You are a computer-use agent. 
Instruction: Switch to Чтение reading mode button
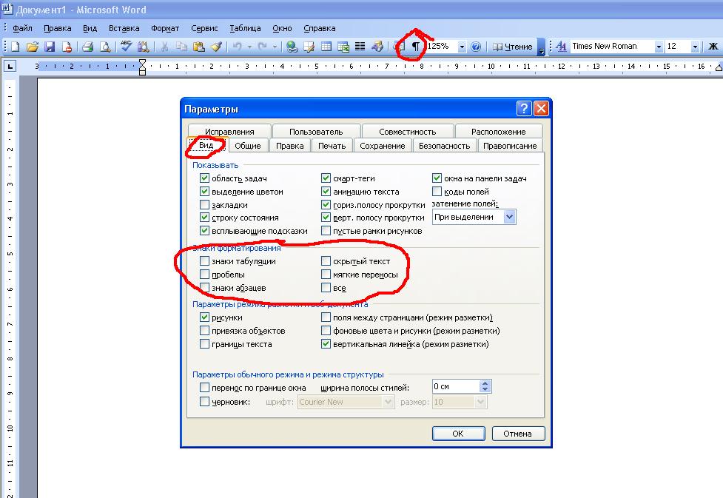[x=512, y=47]
